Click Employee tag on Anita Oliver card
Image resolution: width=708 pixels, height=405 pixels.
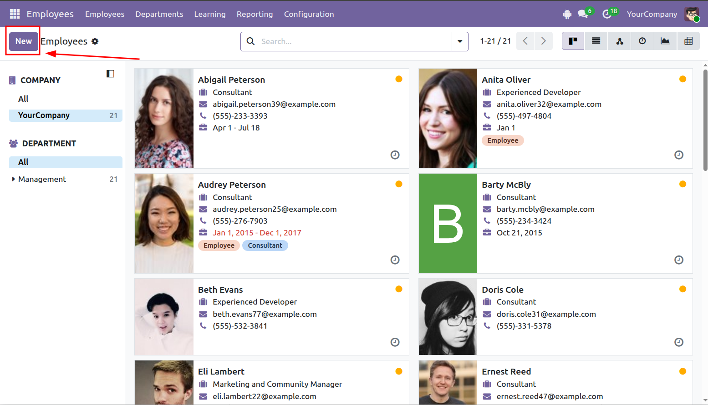click(x=503, y=140)
